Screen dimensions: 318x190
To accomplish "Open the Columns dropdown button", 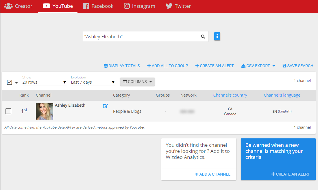I will (x=137, y=82).
